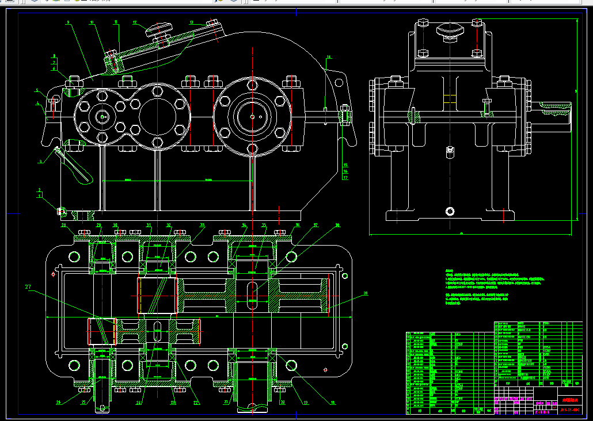Select part label 12 near breather cap
This screenshot has width=593, height=421.
pos(135,22)
